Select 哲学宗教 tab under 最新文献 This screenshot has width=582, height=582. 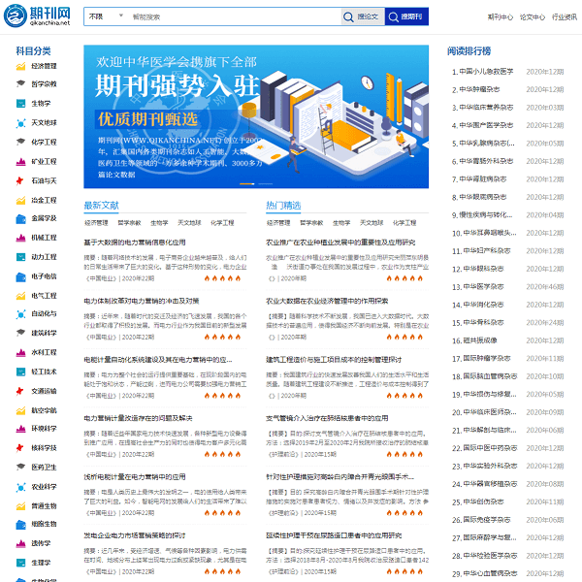(130, 223)
